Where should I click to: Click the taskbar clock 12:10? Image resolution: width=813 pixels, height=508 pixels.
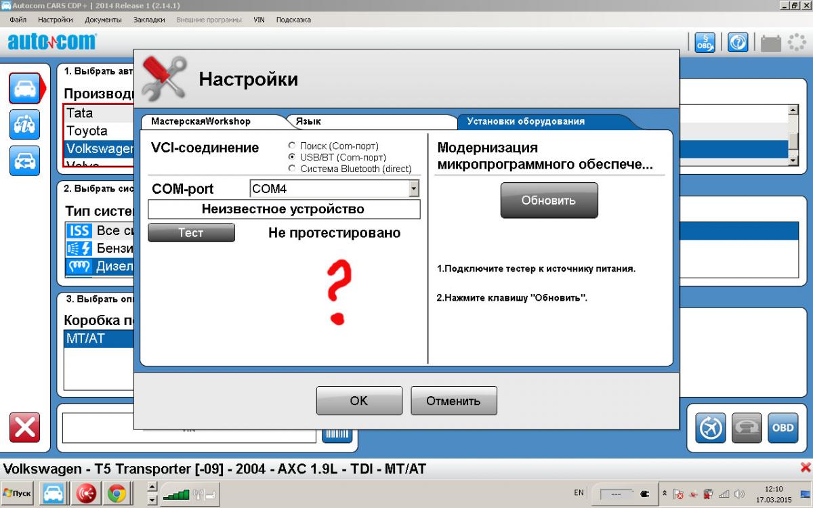tap(773, 488)
